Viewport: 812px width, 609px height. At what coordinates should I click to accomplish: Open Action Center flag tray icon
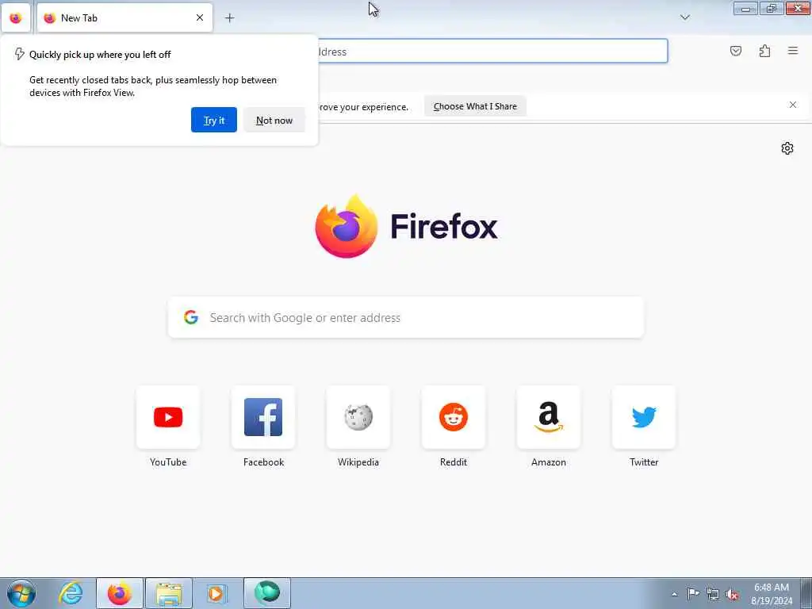point(693,593)
